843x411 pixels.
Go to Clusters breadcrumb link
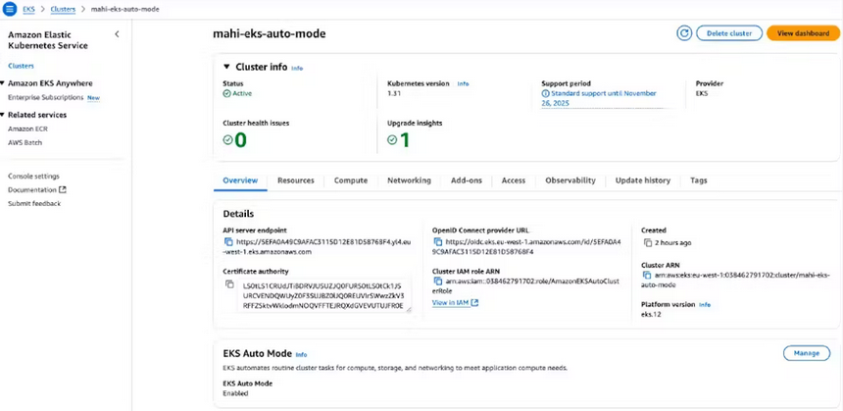click(x=63, y=9)
